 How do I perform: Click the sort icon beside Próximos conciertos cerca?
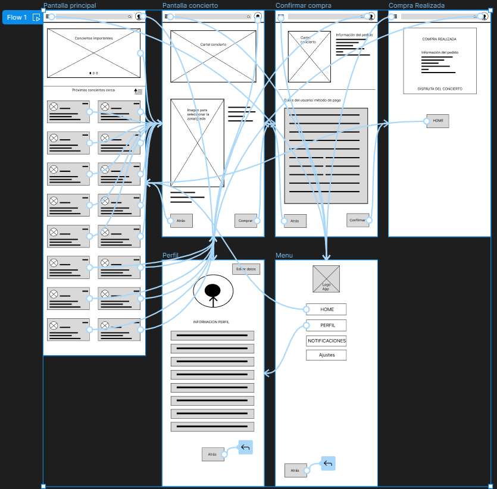tap(138, 91)
